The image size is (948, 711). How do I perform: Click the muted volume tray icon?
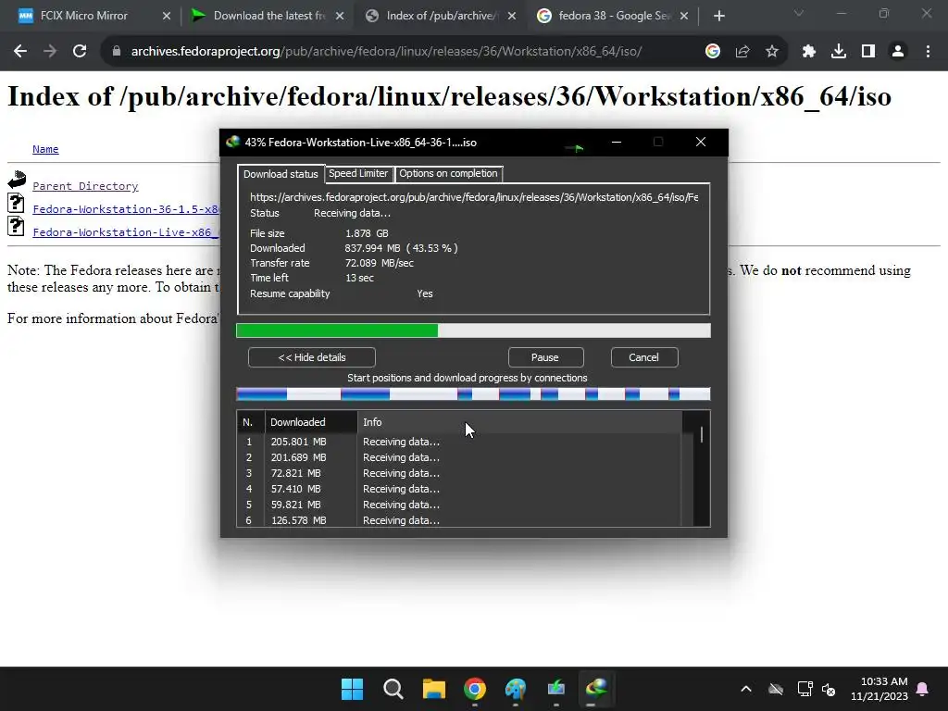tap(829, 689)
